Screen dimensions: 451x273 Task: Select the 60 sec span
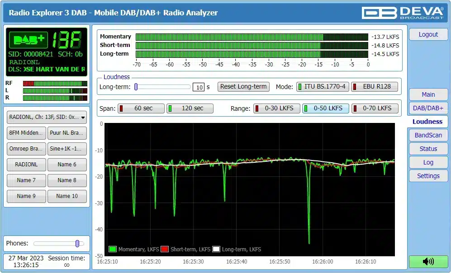pyautogui.click(x=141, y=108)
